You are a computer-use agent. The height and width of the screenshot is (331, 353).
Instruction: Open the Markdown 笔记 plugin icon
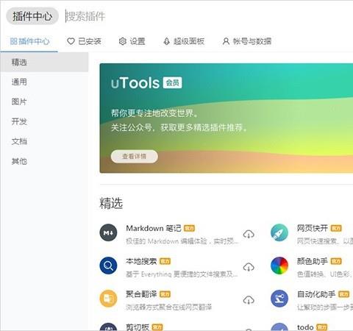pos(108,232)
